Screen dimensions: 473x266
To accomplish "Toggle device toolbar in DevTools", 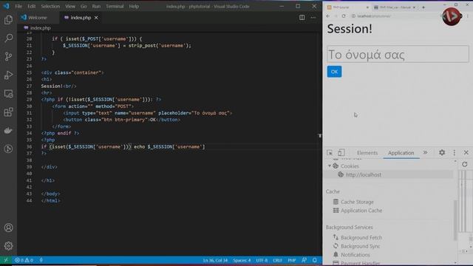I will click(341, 153).
